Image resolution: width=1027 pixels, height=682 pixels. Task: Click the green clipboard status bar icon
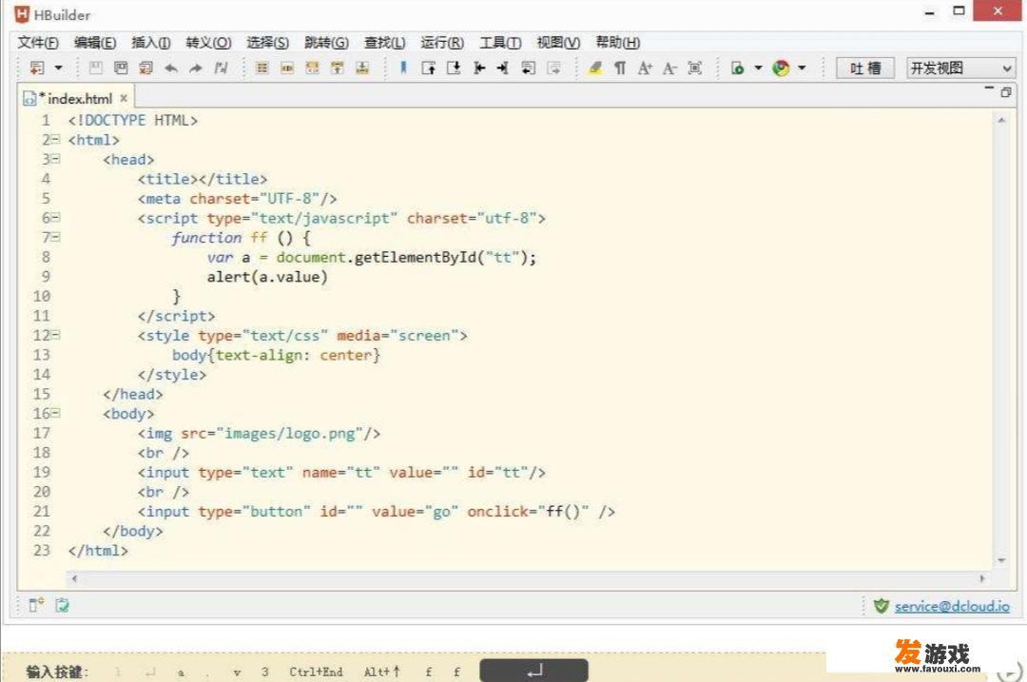62,605
